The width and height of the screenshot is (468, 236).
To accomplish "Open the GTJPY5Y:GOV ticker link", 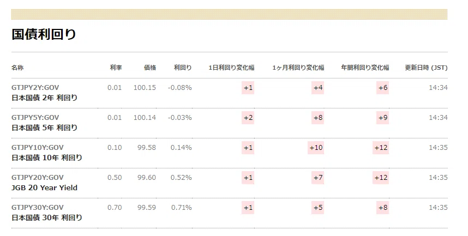I will pos(35,118).
